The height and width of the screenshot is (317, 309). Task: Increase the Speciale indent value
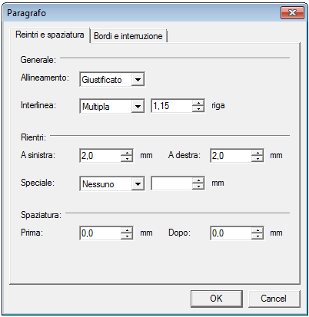[198, 180]
